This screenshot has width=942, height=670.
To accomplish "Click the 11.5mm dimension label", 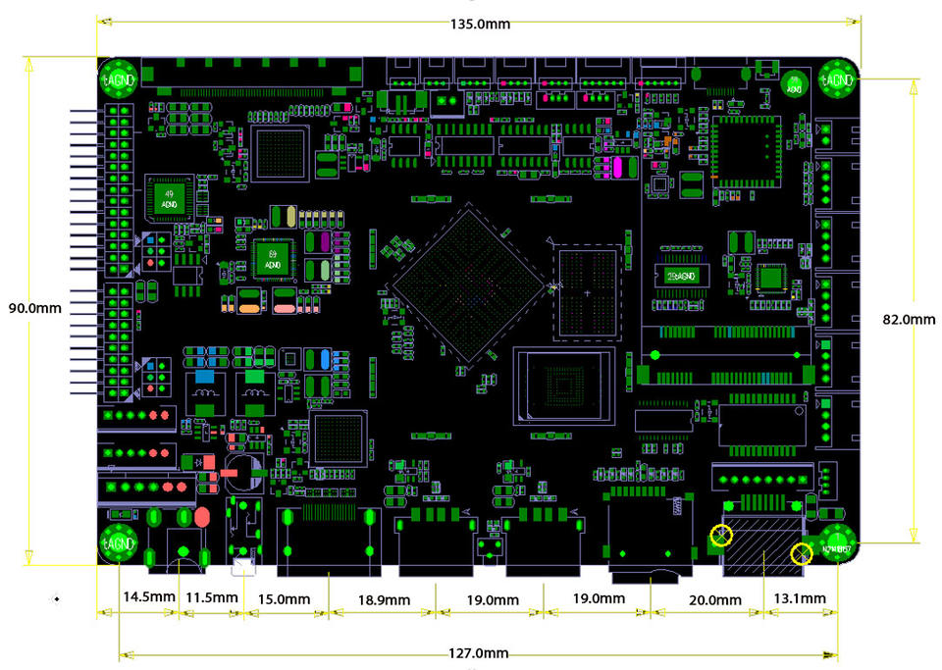I will tap(212, 597).
